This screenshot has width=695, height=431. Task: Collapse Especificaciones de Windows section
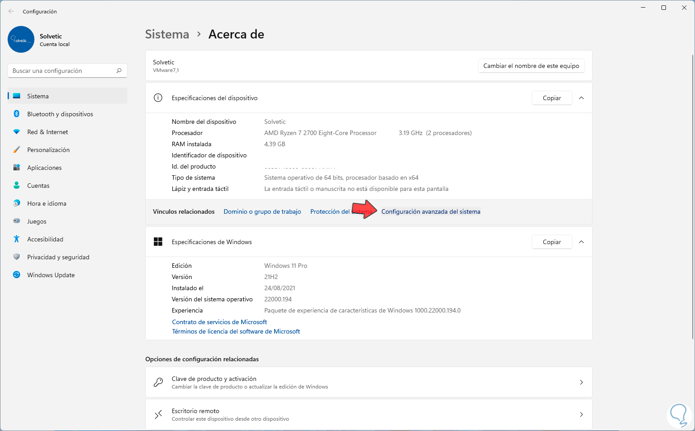[581, 242]
